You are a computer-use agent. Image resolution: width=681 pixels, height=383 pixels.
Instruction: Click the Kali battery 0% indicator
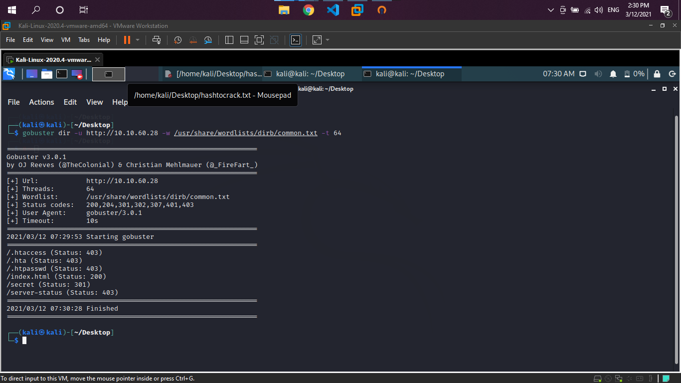634,74
